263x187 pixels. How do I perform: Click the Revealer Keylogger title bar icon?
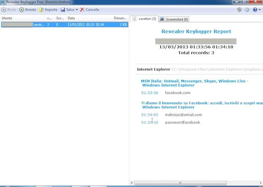[3, 2]
